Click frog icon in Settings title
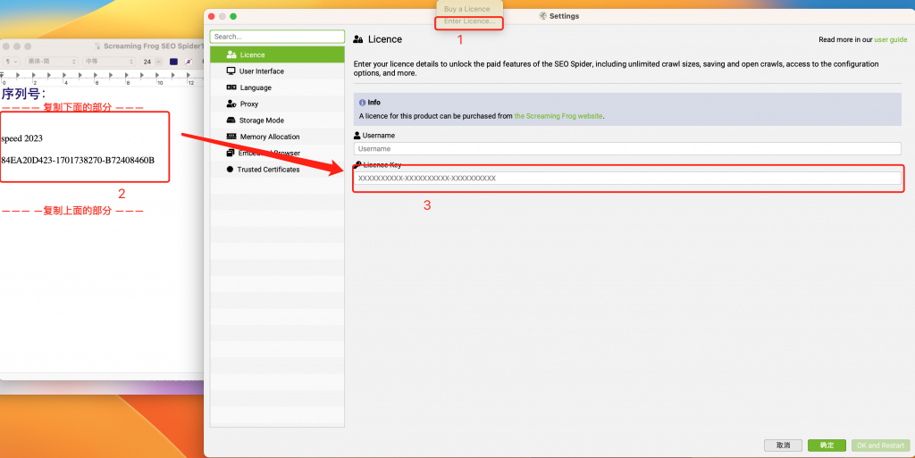The height and width of the screenshot is (458, 915). coord(542,16)
